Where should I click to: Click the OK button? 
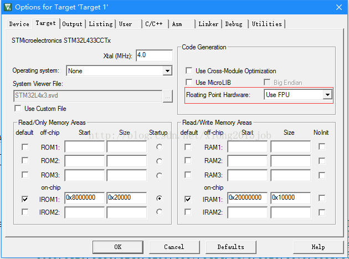[x=118, y=247]
